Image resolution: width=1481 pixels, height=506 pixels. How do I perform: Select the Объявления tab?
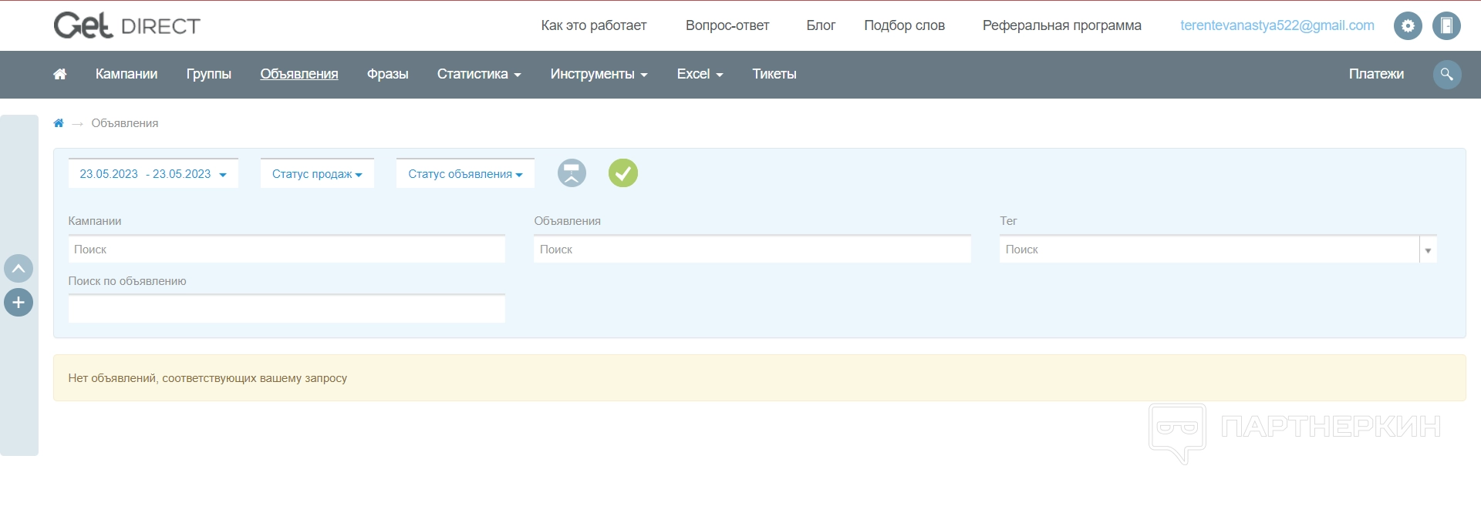[x=299, y=74]
